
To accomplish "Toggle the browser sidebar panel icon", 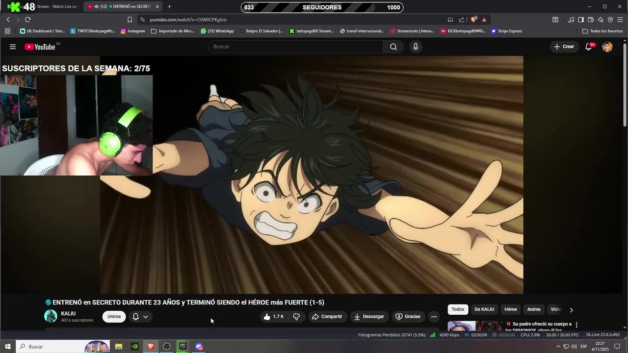I will coord(580,20).
